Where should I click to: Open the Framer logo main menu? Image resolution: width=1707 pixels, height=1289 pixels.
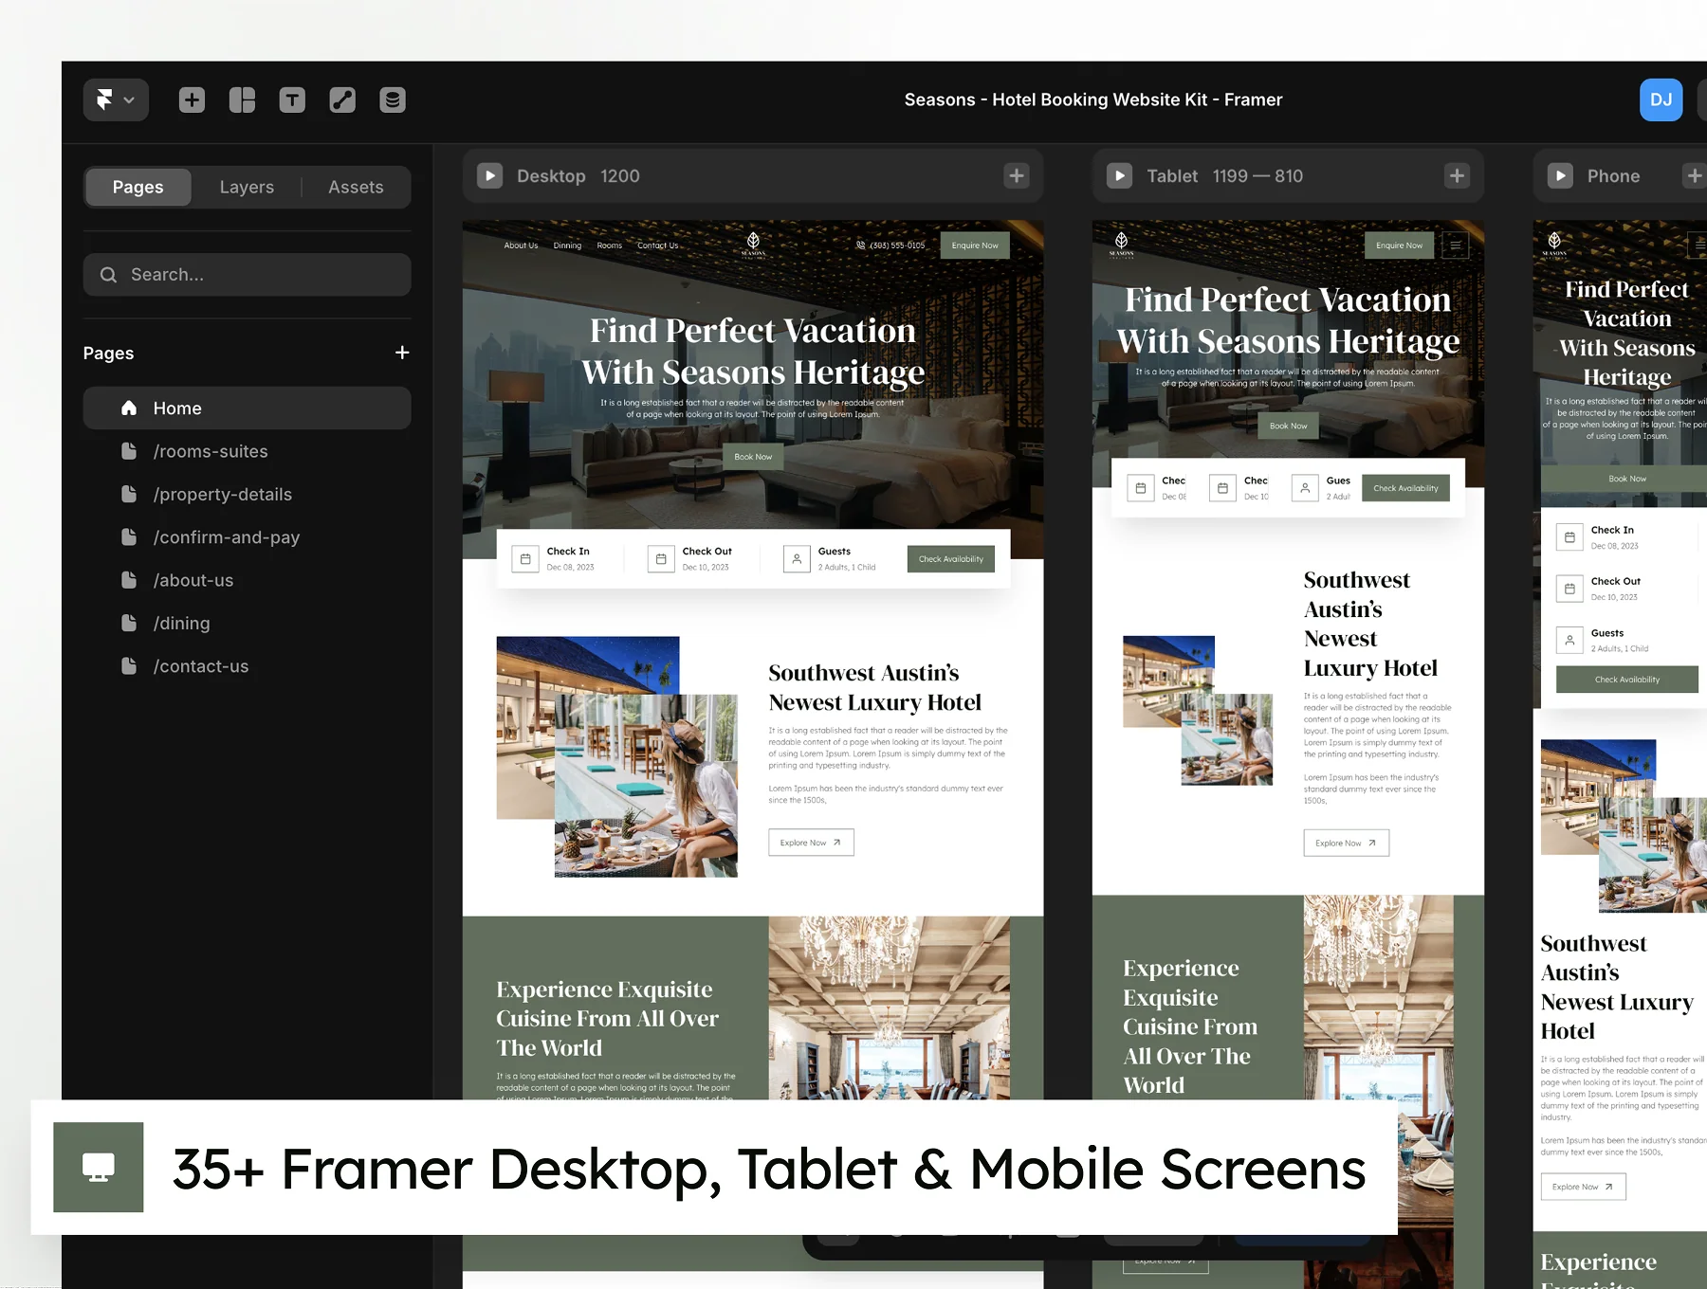click(x=116, y=100)
